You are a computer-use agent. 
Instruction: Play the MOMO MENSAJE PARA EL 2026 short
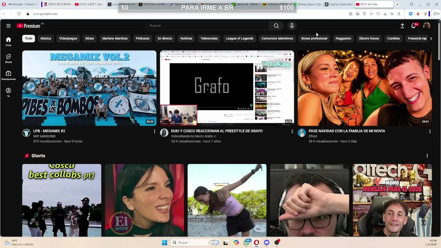point(392,200)
